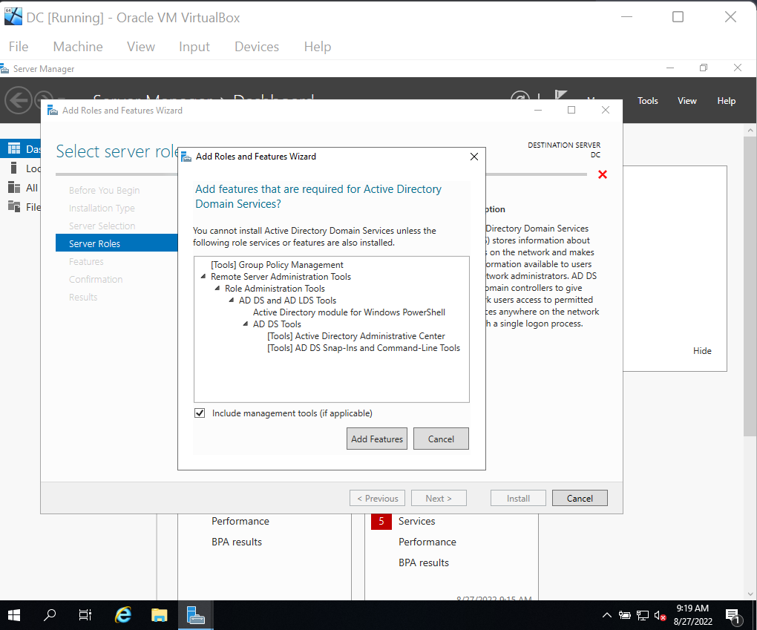
Task: Collapse AD DS Tools node
Action: [x=245, y=324]
